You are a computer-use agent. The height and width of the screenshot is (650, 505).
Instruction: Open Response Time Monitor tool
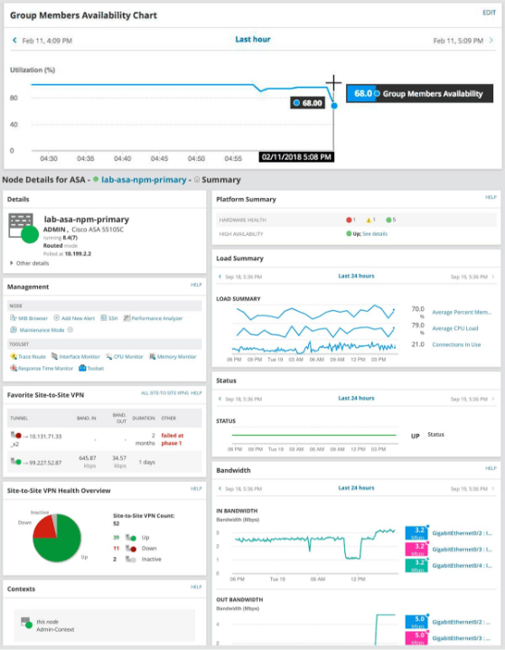tap(42, 368)
